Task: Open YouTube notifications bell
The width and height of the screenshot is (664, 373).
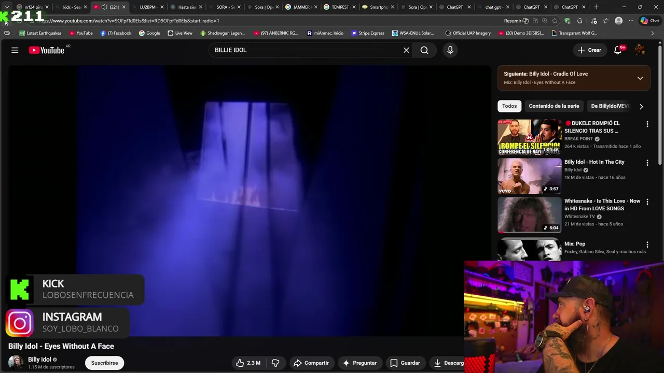Action: point(618,50)
